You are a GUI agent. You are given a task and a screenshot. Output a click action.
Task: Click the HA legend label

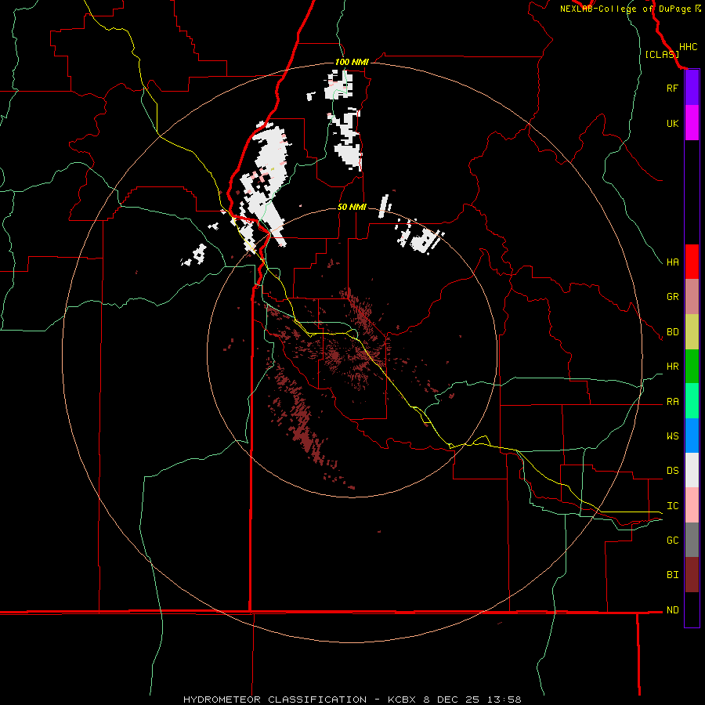pyautogui.click(x=672, y=262)
